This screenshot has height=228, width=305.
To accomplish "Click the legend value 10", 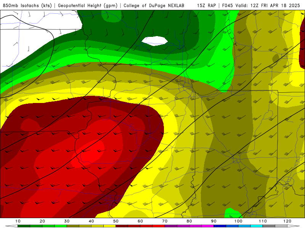I will point(18,221).
